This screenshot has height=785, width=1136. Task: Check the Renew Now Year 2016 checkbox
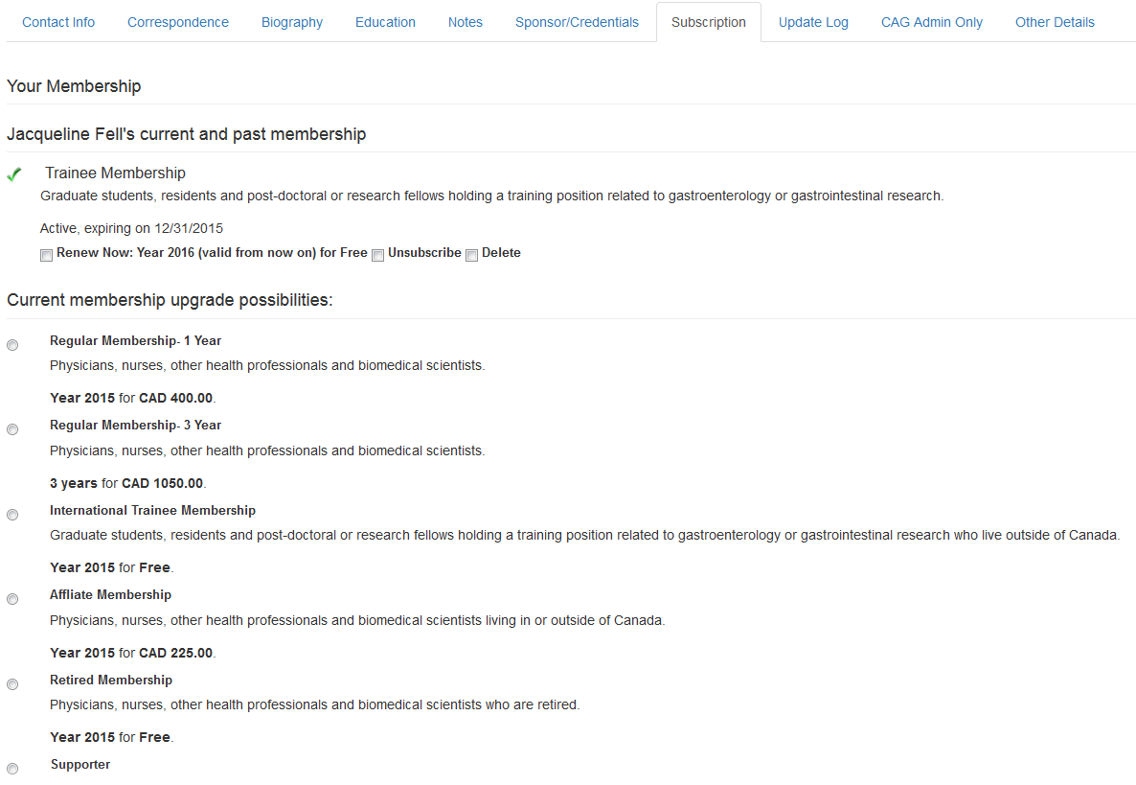(46, 255)
